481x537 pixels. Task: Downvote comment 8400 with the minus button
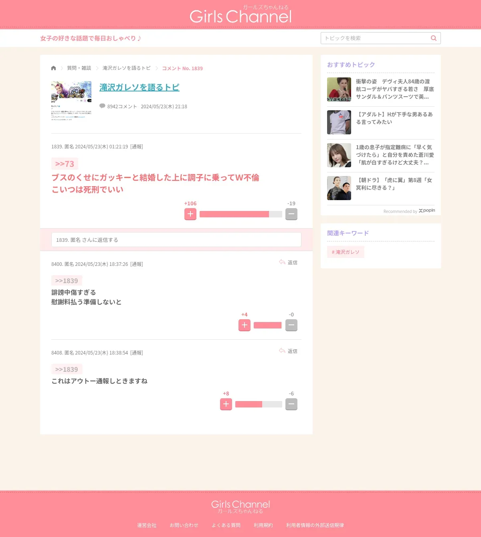(291, 325)
